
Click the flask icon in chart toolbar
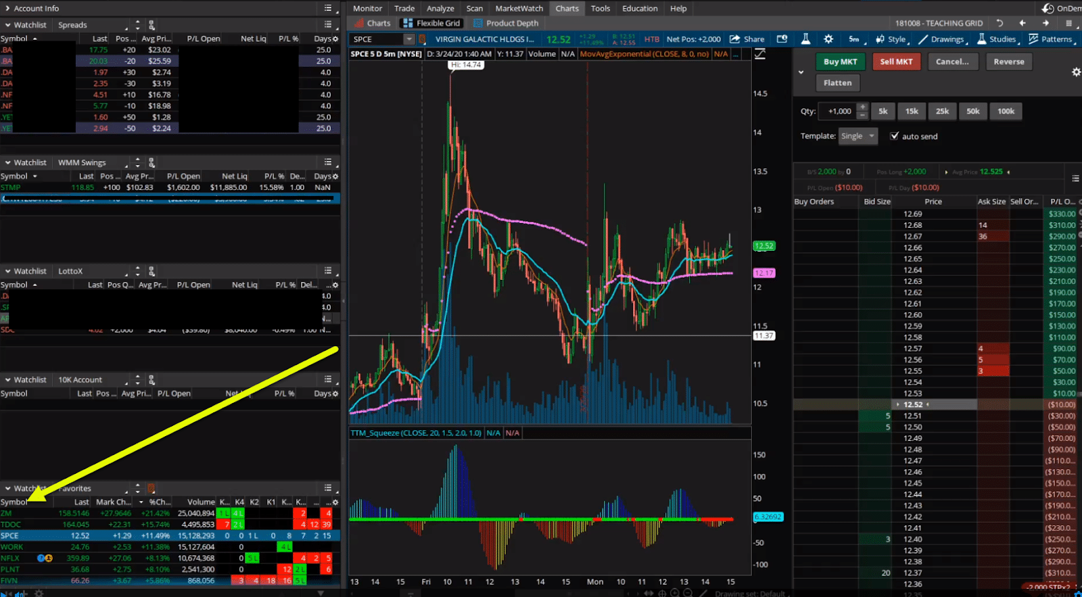(805, 39)
